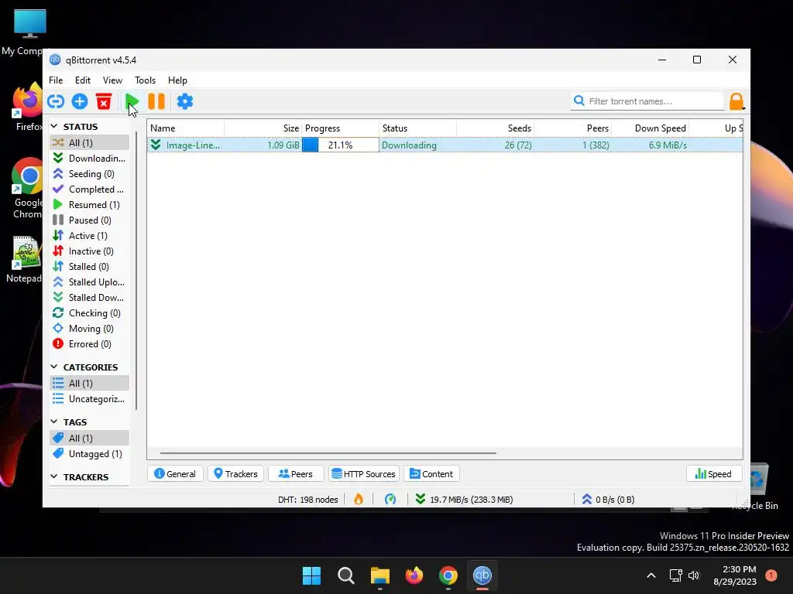The width and height of the screenshot is (793, 594).
Task: Sort torrents by Seeds column header
Action: point(495,128)
